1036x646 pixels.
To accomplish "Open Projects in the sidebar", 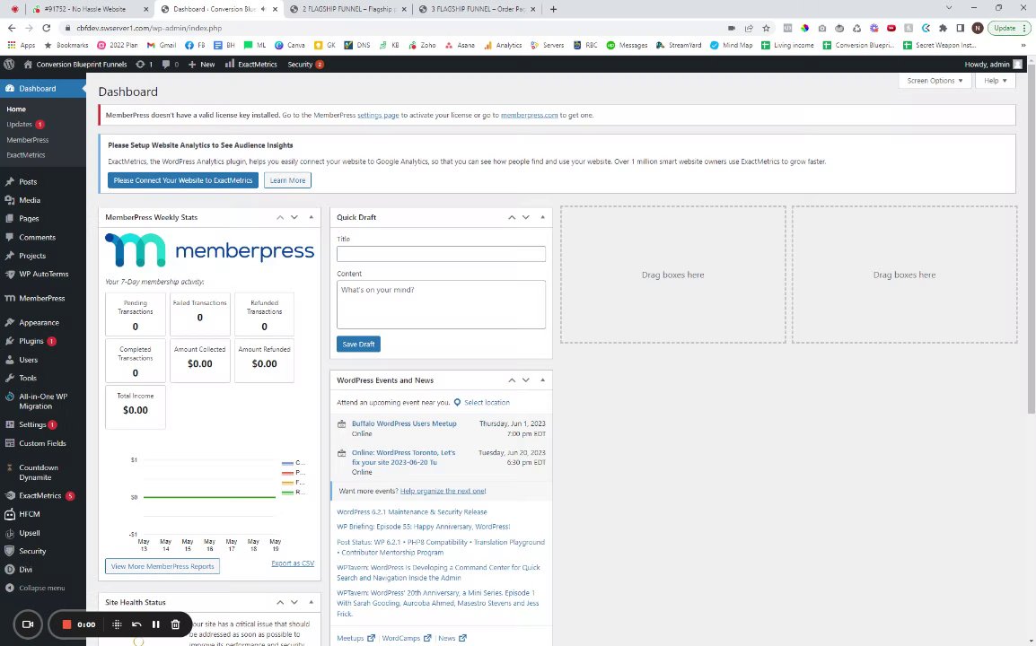I will coord(31,256).
